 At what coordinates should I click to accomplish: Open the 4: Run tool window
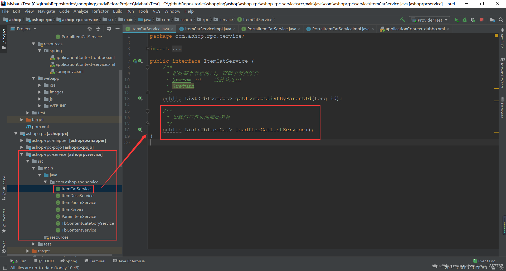tap(18, 261)
